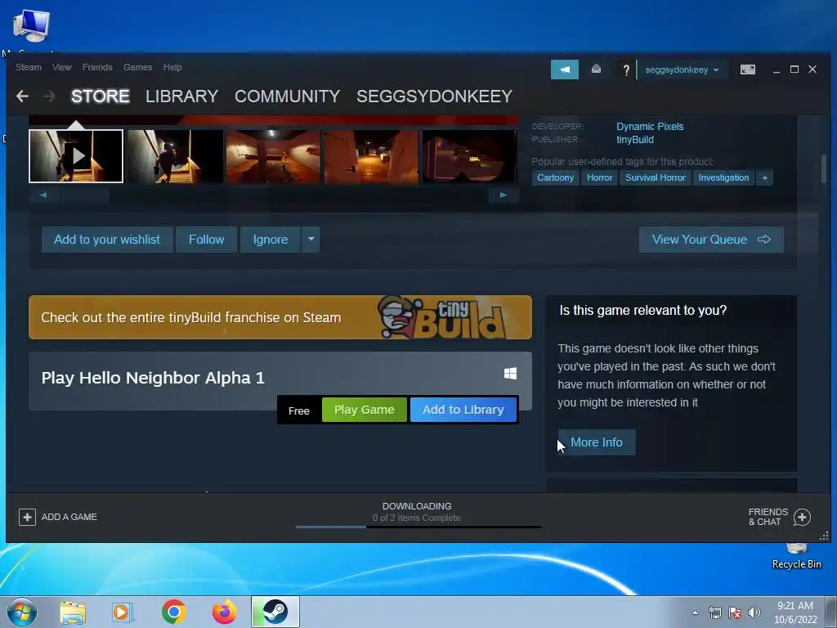Click the green Play Game button

[x=365, y=410]
